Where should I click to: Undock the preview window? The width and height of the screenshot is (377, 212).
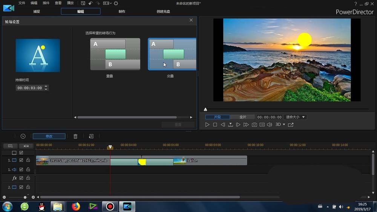(291, 124)
